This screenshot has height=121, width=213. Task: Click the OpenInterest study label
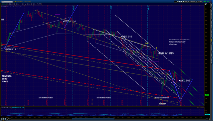(x=15, y=108)
